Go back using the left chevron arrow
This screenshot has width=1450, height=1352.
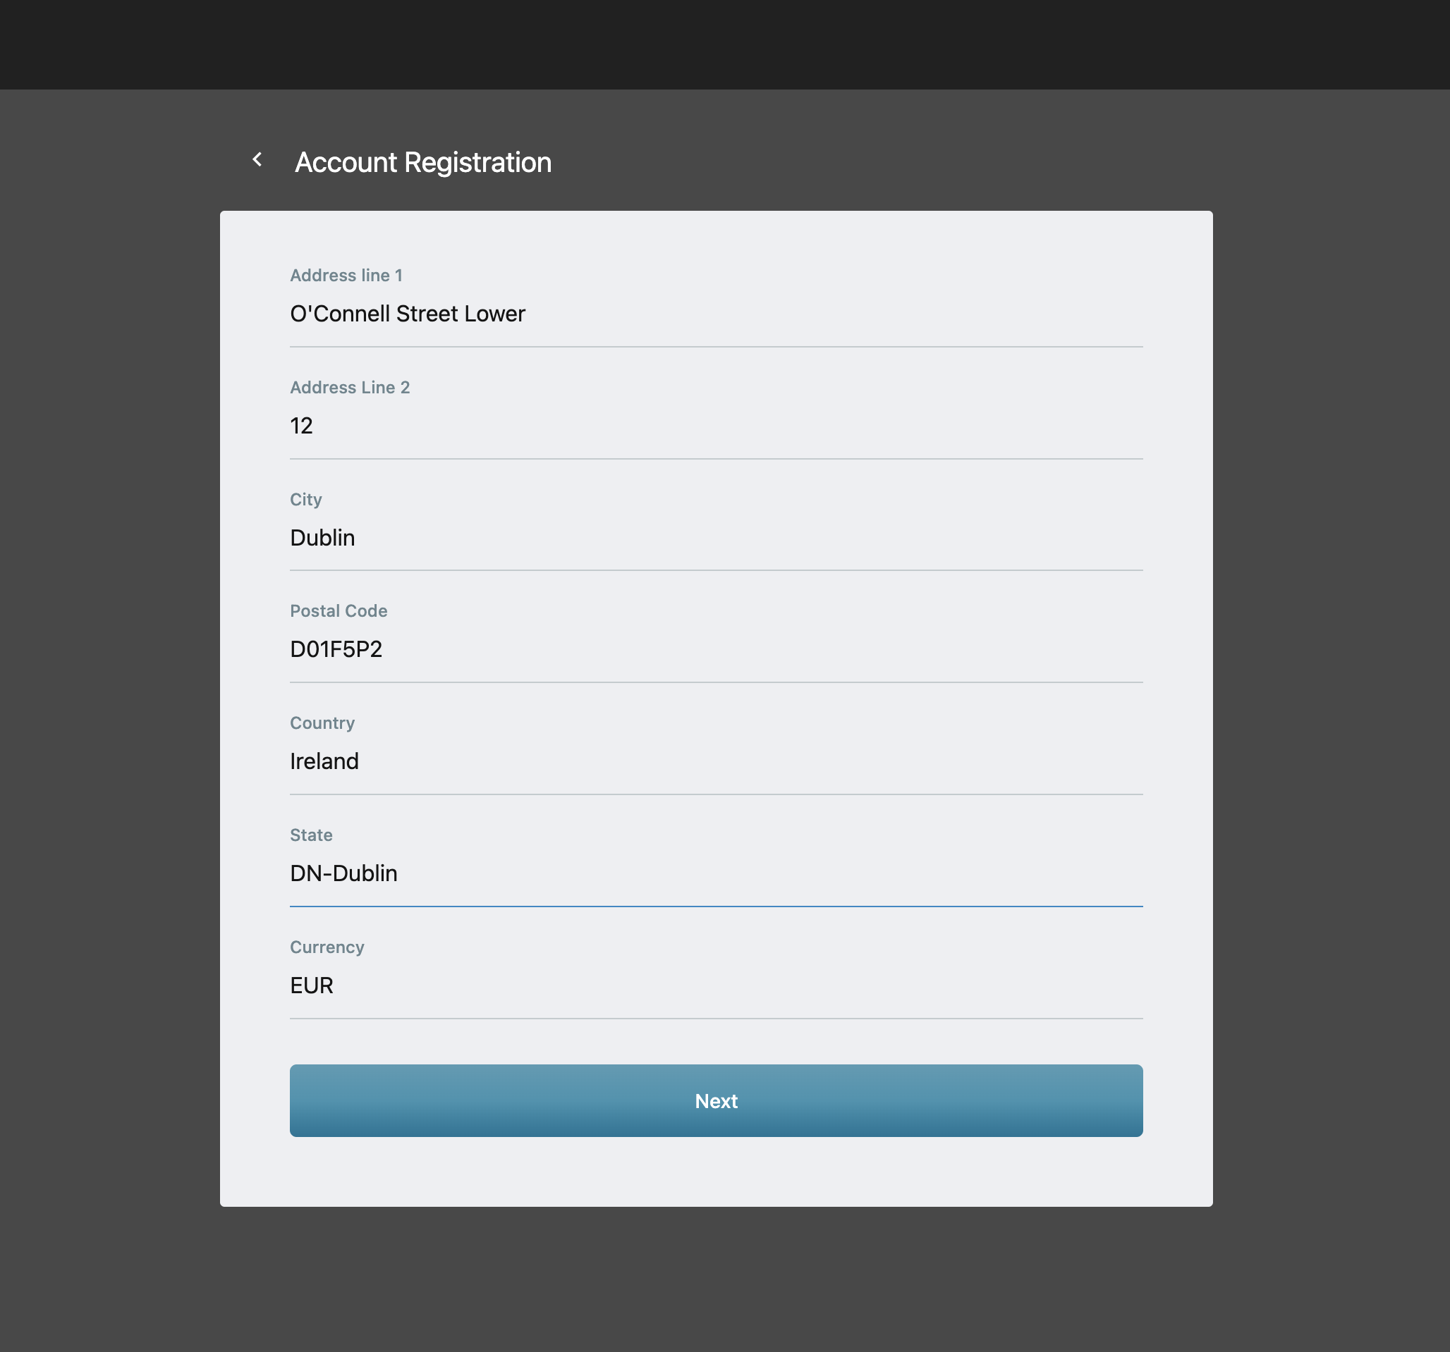coord(257,159)
